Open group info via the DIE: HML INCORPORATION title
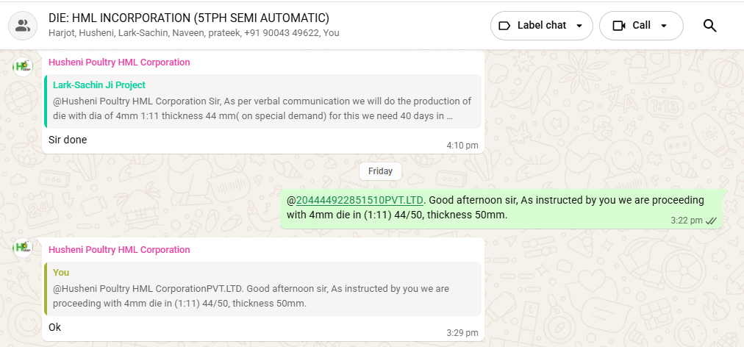 coord(189,18)
